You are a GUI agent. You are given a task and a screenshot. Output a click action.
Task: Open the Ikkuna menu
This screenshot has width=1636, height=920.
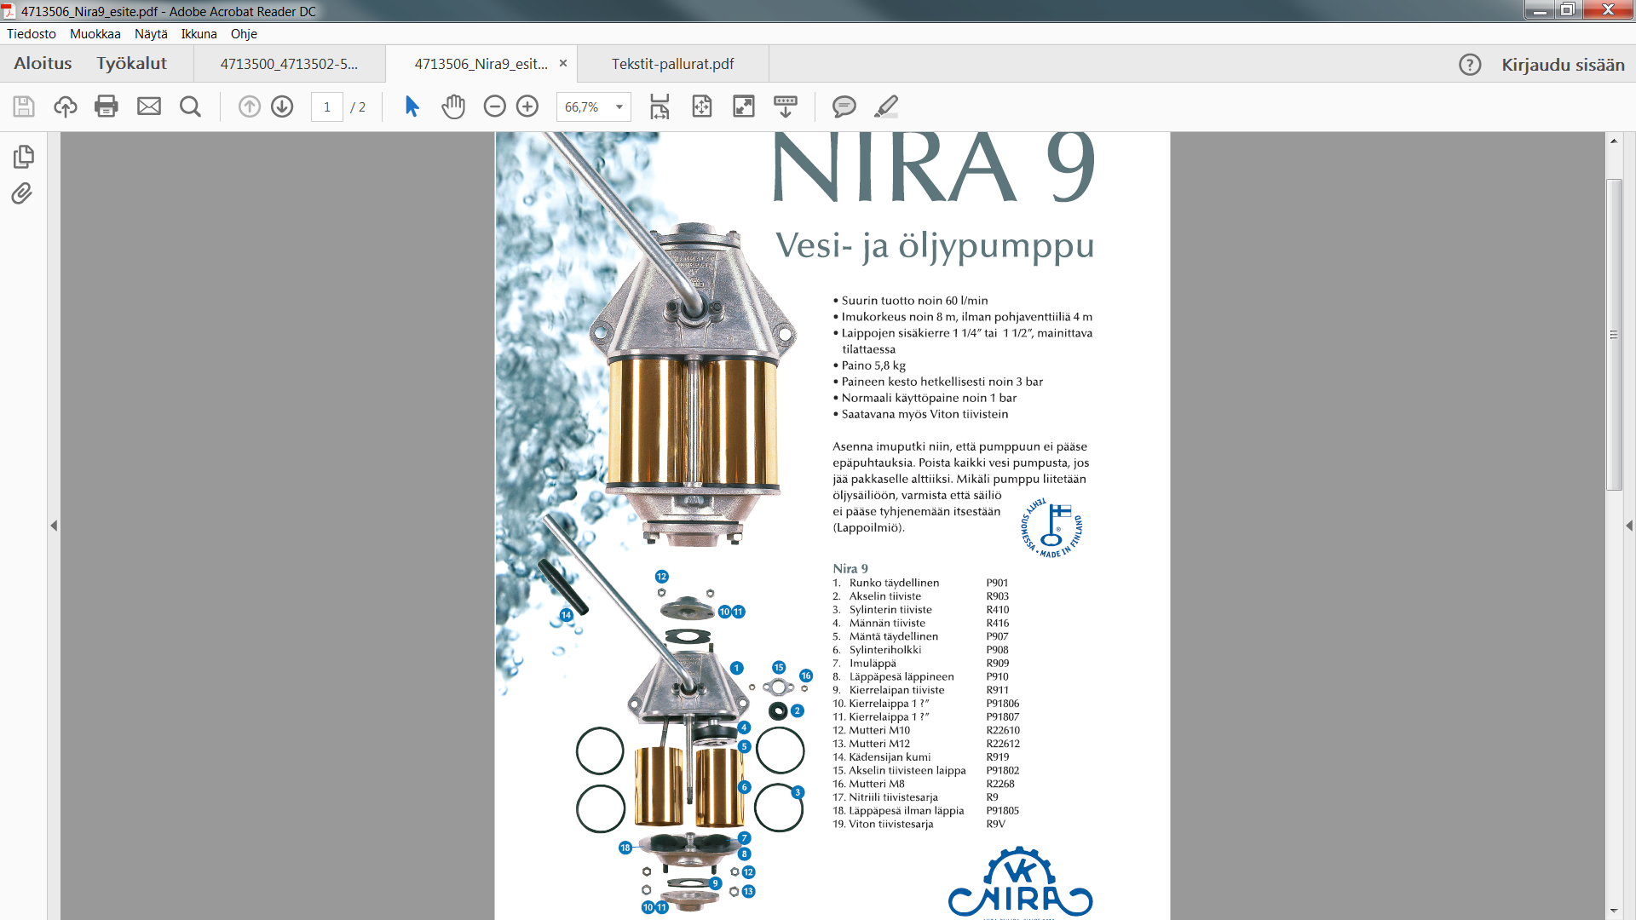coord(199,34)
